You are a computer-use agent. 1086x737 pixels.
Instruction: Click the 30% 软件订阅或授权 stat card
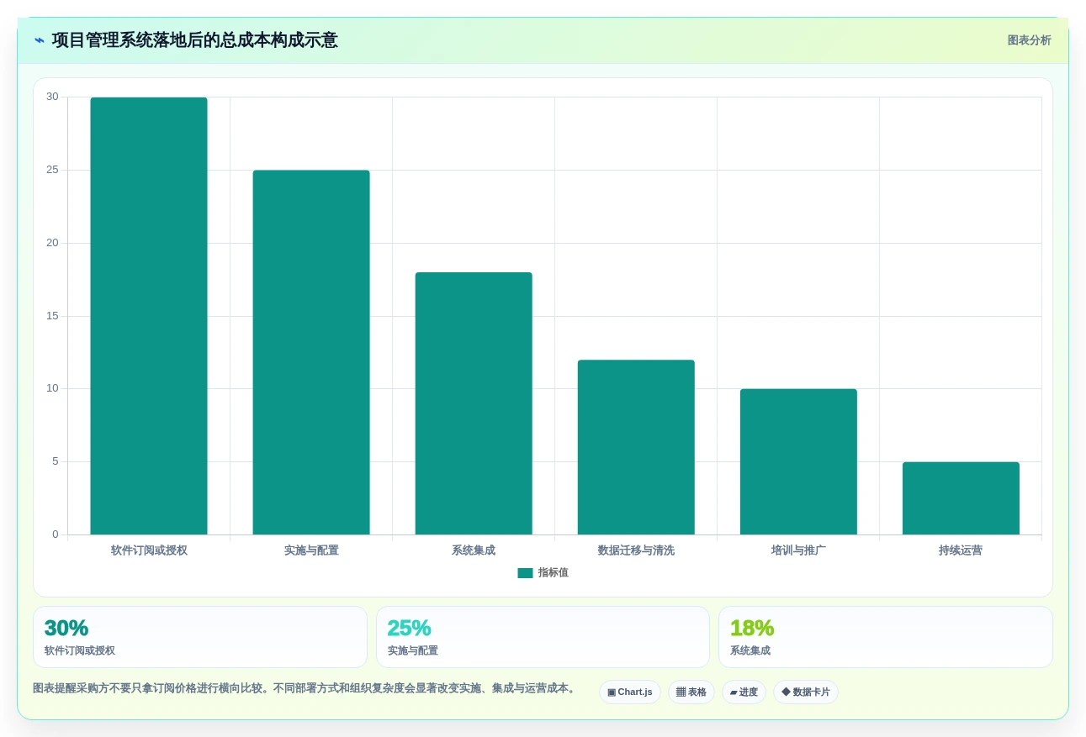(x=200, y=637)
